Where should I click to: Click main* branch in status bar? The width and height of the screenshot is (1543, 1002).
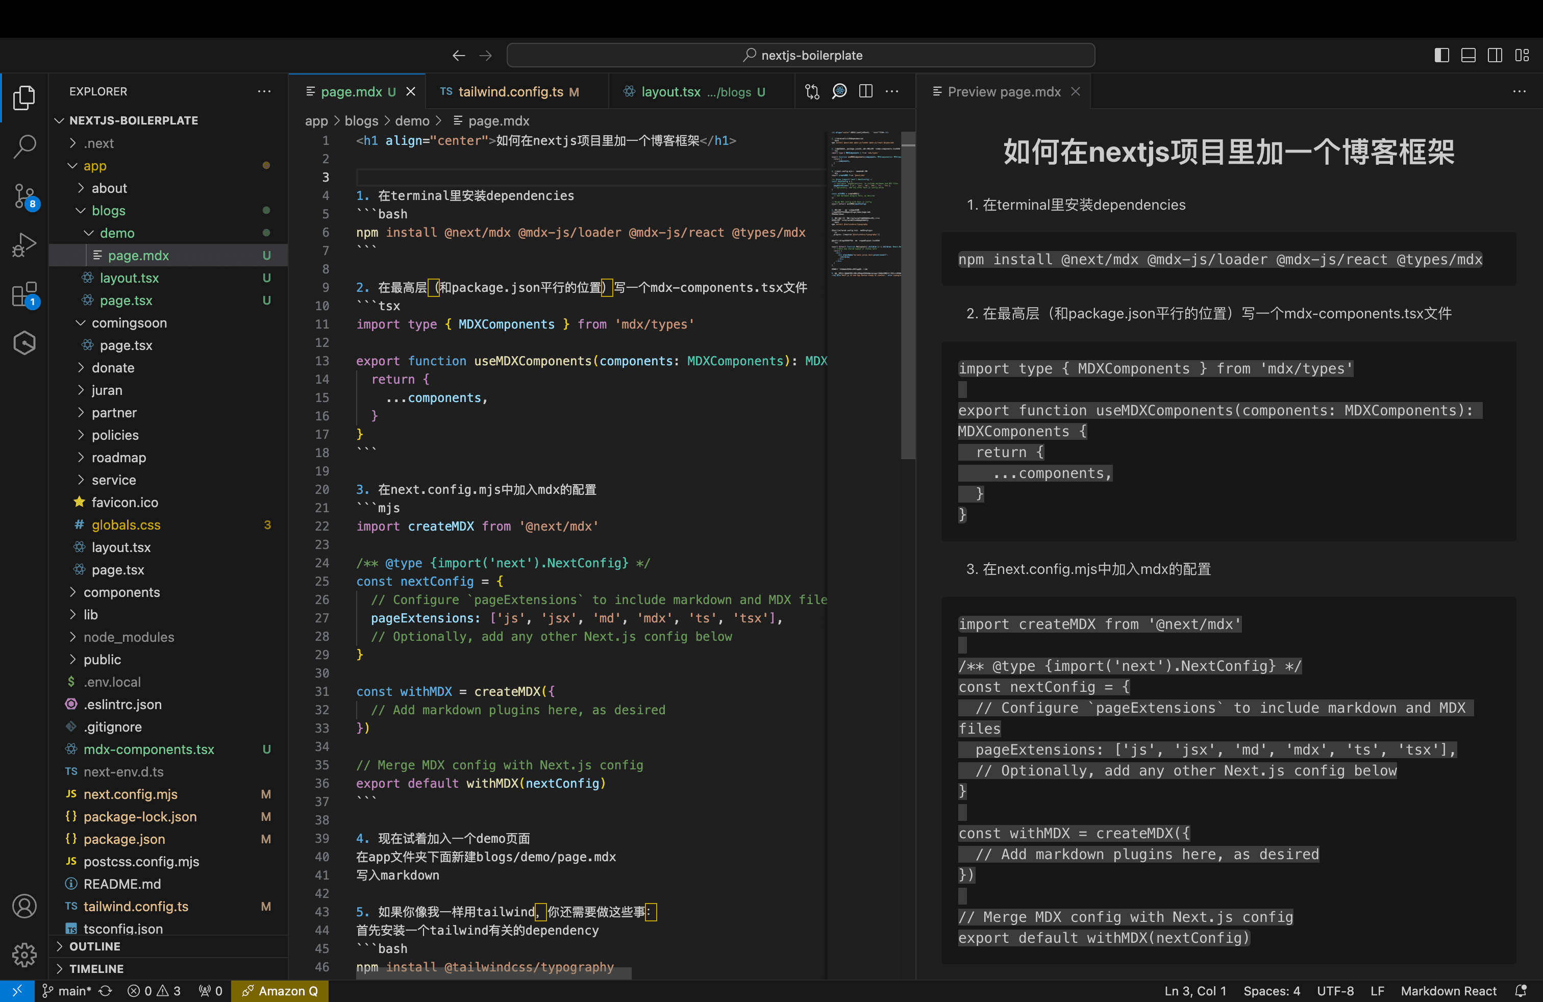click(67, 991)
